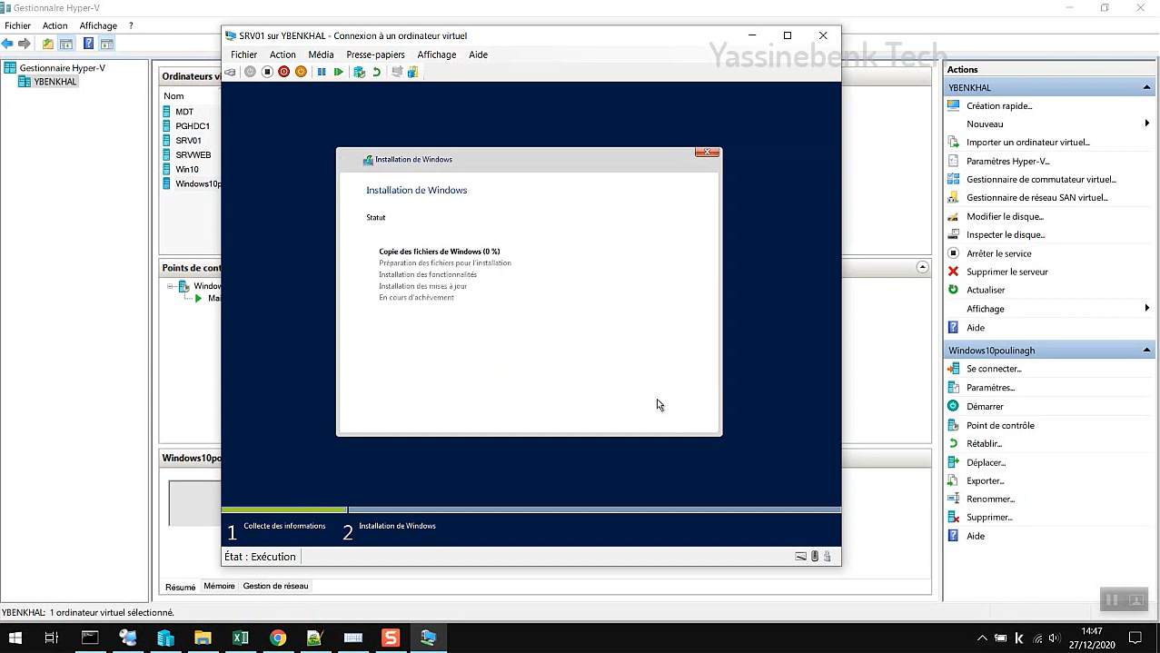Viewport: 1160px width, 653px height.
Task: Open Paramètres for Windows10poulinagh
Action: pos(990,387)
